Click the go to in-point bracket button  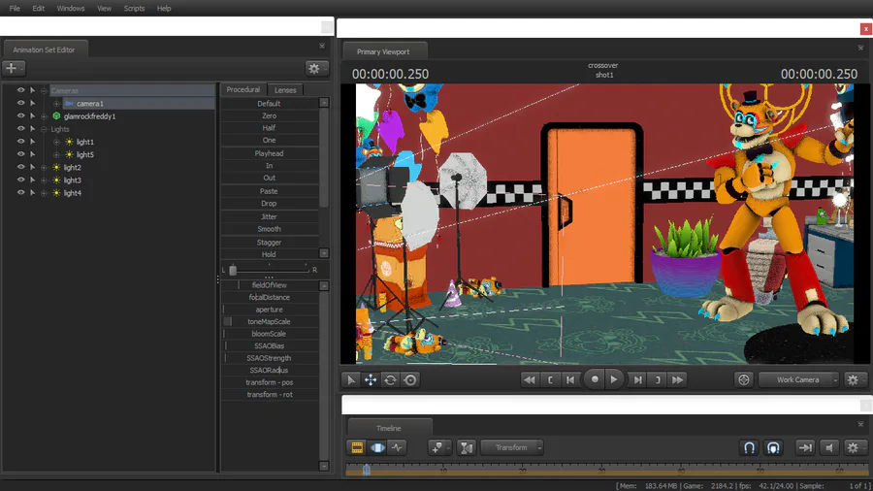click(550, 379)
